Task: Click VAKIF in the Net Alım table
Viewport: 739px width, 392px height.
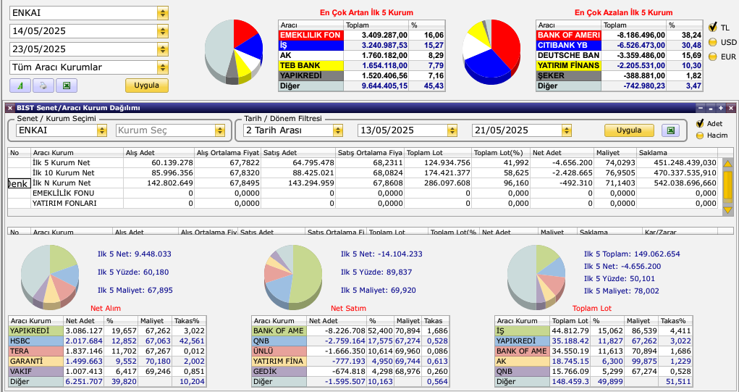Action: [x=35, y=371]
